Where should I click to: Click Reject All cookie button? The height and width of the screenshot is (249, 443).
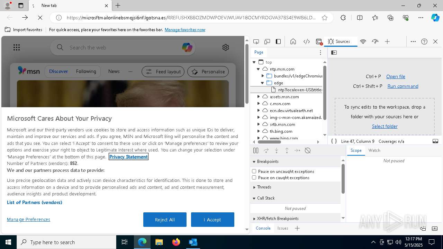pyautogui.click(x=165, y=220)
